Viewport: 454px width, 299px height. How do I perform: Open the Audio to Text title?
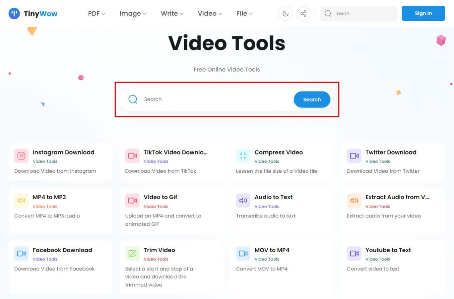coord(274,197)
